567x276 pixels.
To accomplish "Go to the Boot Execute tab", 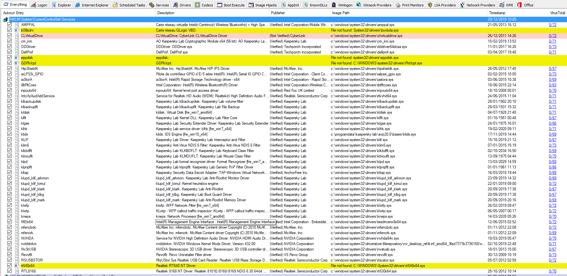I will [x=231, y=5].
